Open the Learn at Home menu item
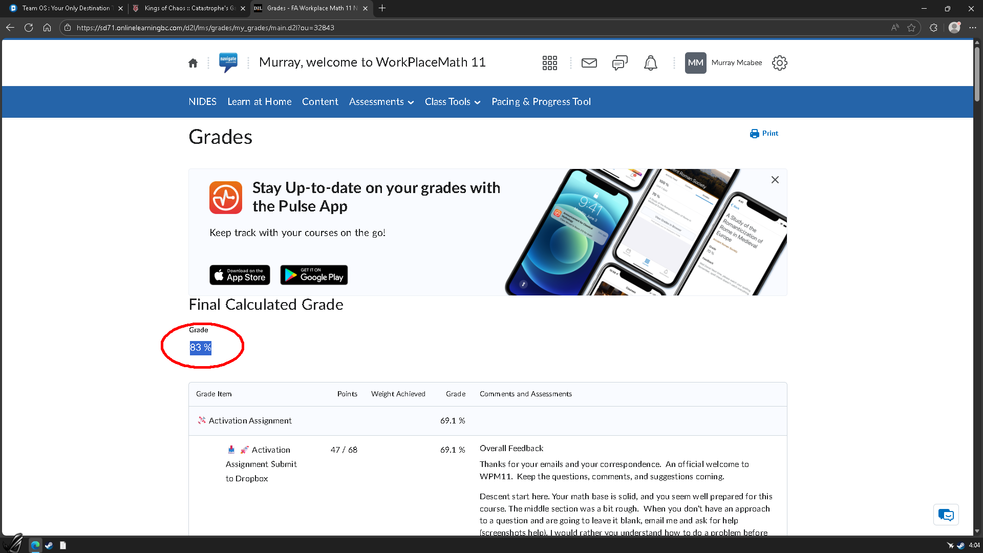The height and width of the screenshot is (553, 983). pos(260,102)
